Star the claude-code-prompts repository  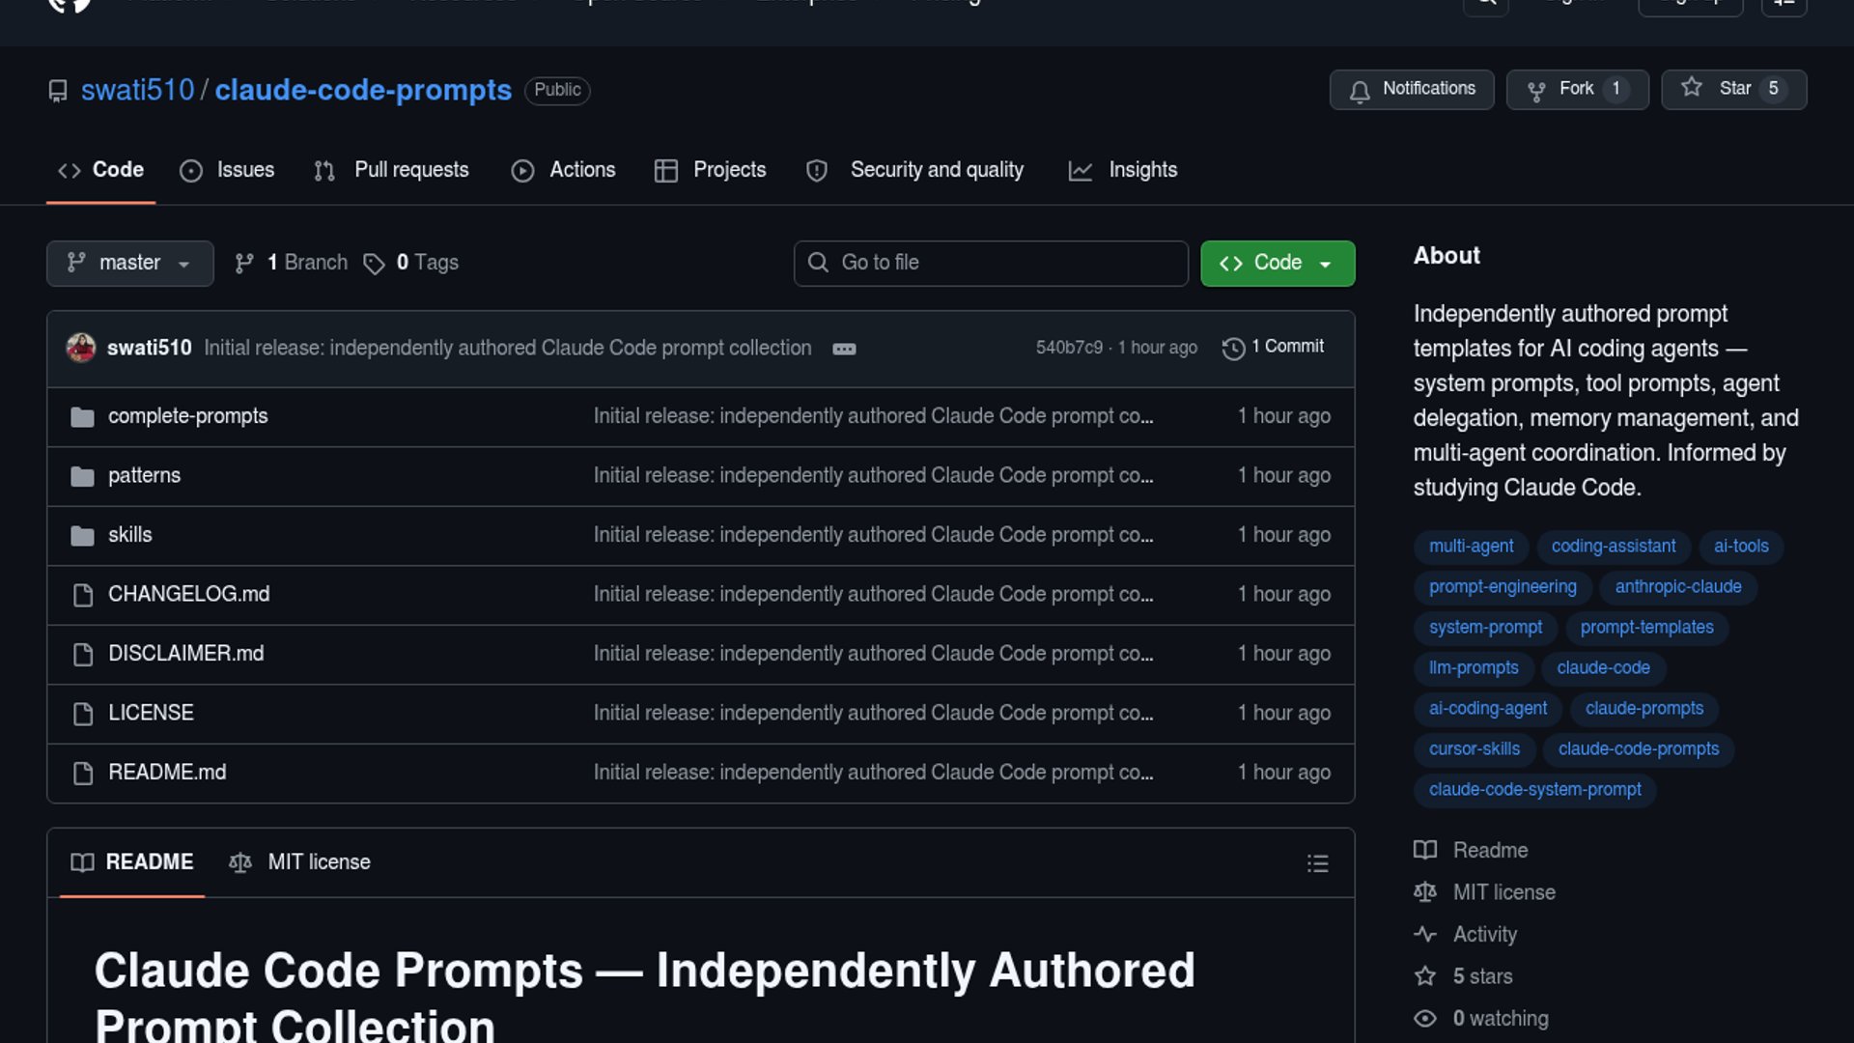[x=1732, y=89]
